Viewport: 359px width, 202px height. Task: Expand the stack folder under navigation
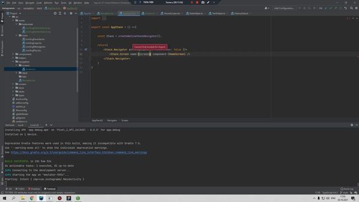click(16, 73)
